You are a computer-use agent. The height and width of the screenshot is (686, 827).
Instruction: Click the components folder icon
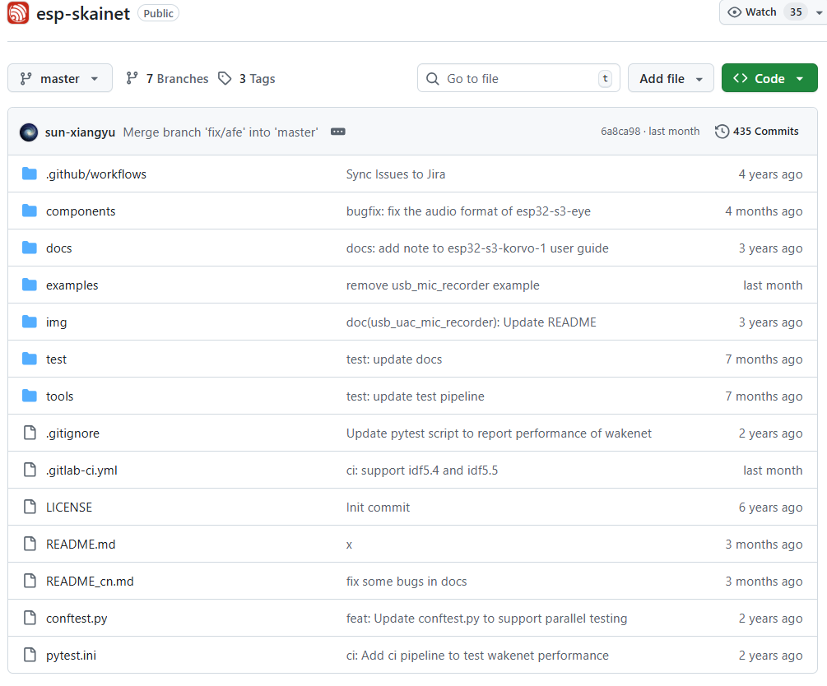30,211
